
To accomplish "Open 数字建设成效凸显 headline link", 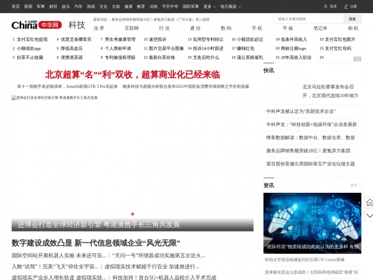I will click(95, 243).
